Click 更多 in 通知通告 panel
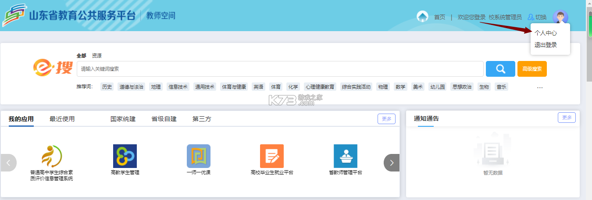The image size is (592, 200). (x=567, y=118)
